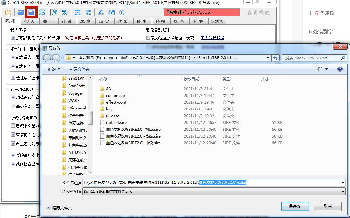This screenshot has height=218, width=350.
Task: Open the edit pencil tool in the toolbar
Action: pyautogui.click(x=102, y=12)
